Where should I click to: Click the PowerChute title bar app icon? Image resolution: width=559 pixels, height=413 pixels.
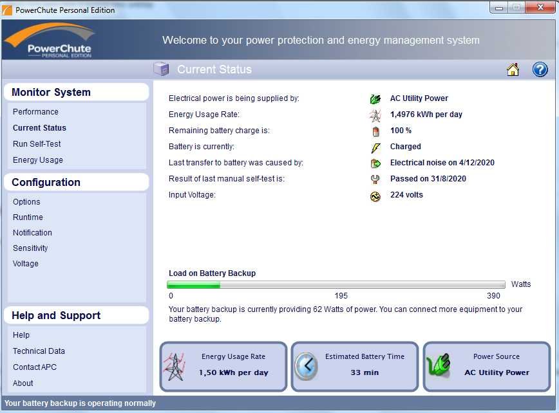coord(7,10)
